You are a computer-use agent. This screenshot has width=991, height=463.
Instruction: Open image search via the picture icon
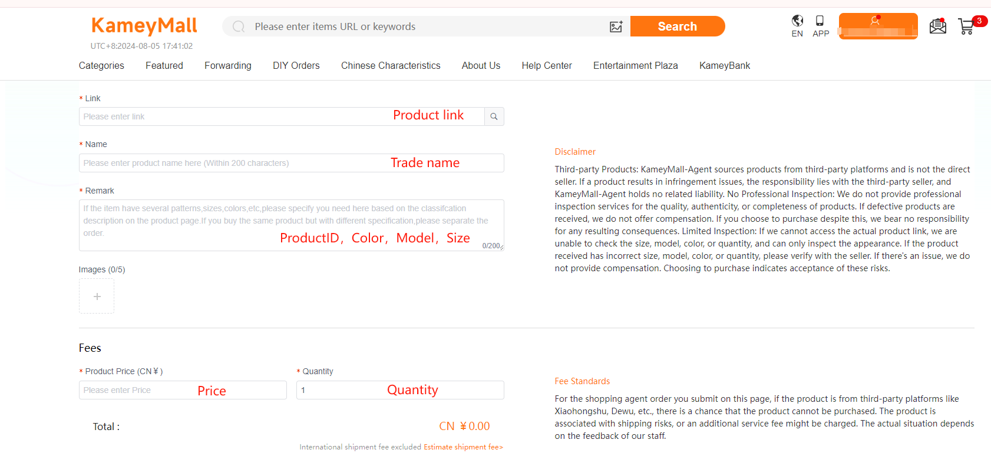click(x=616, y=26)
